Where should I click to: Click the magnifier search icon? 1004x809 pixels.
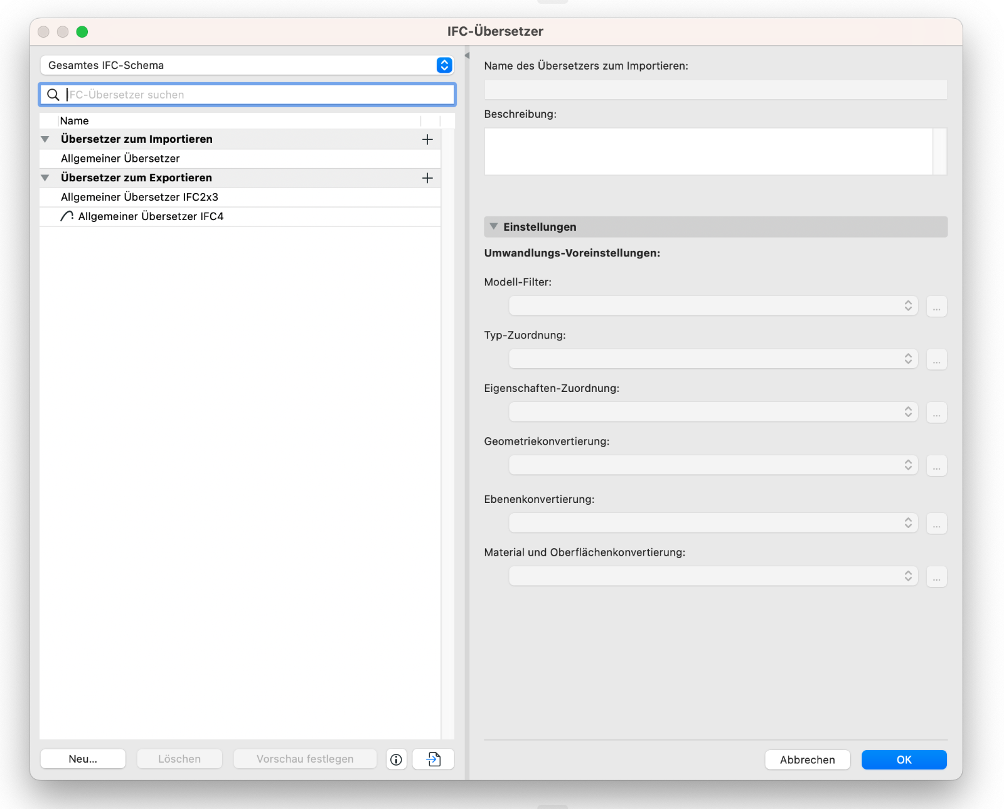[x=53, y=95]
